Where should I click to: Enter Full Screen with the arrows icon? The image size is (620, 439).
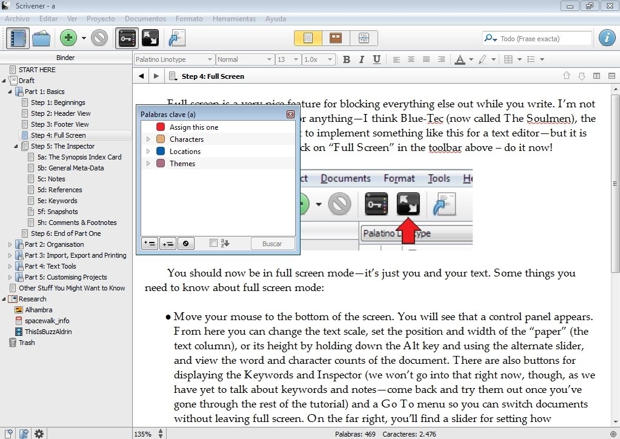(150, 38)
